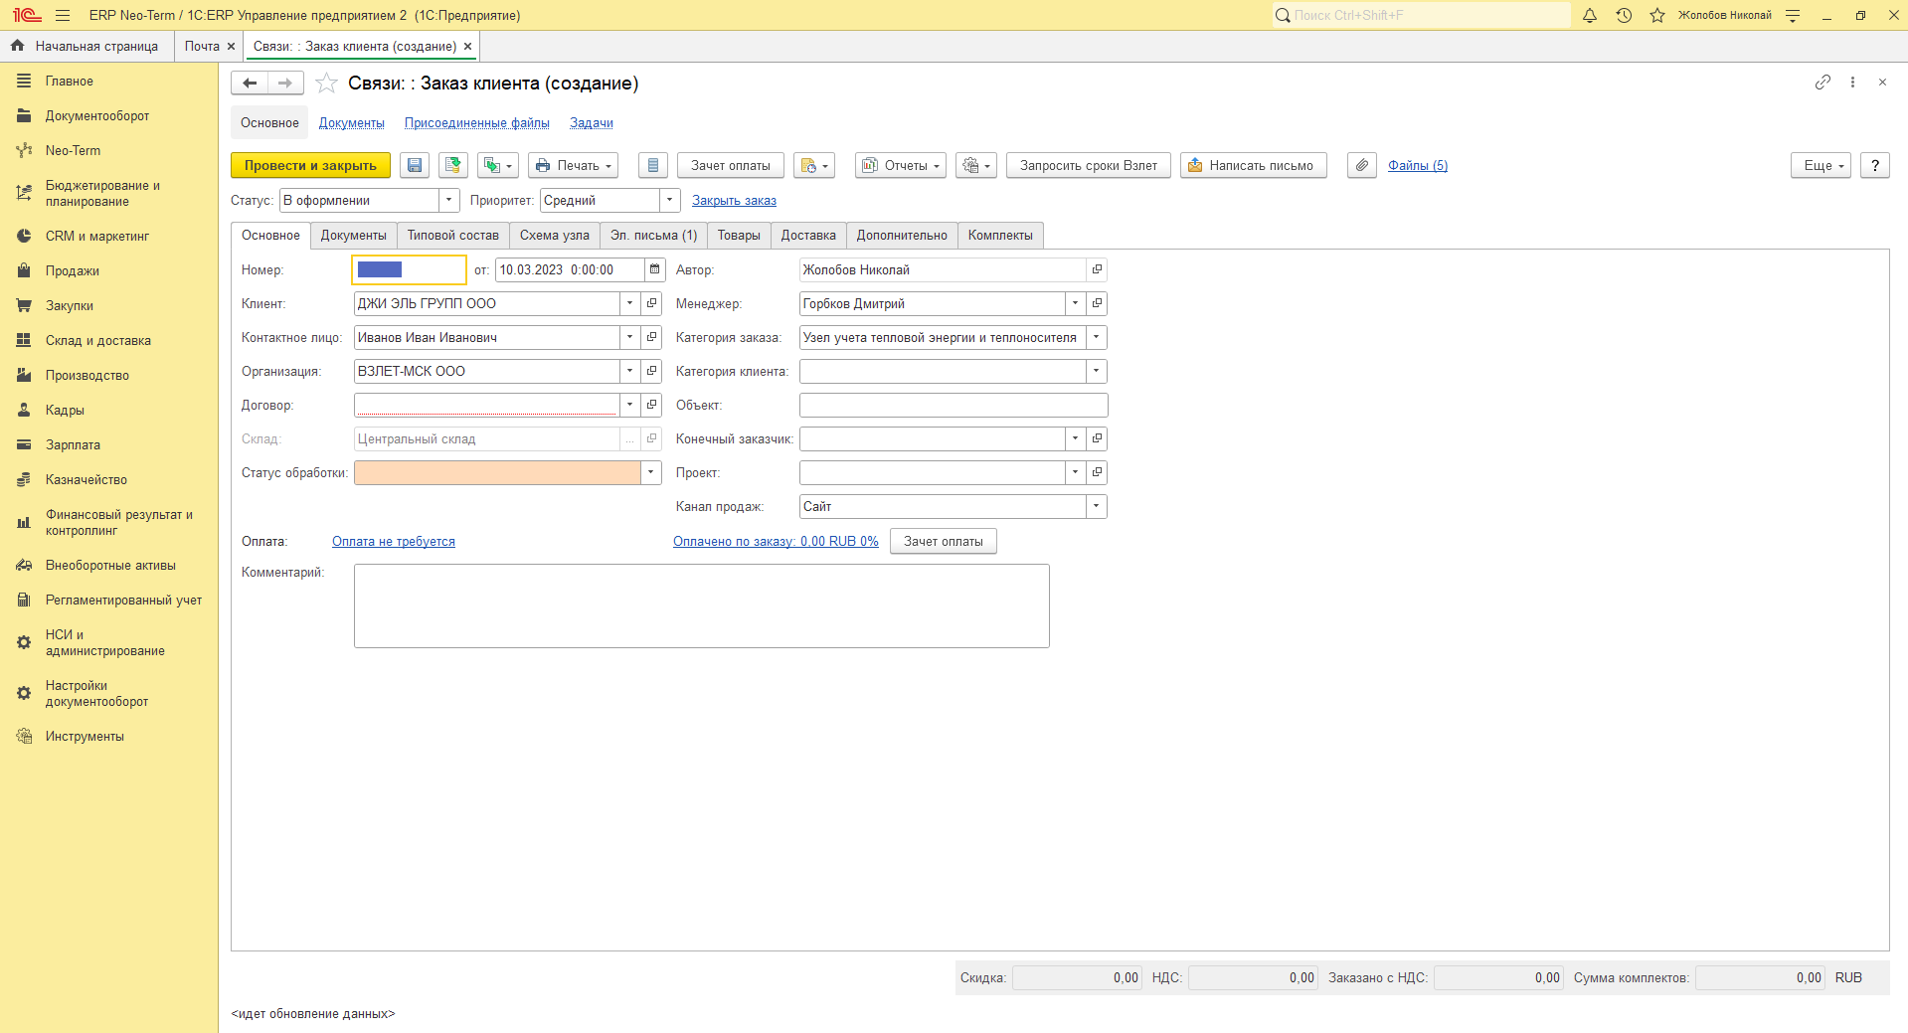Open the Клиент record with open icon

pyautogui.click(x=652, y=303)
